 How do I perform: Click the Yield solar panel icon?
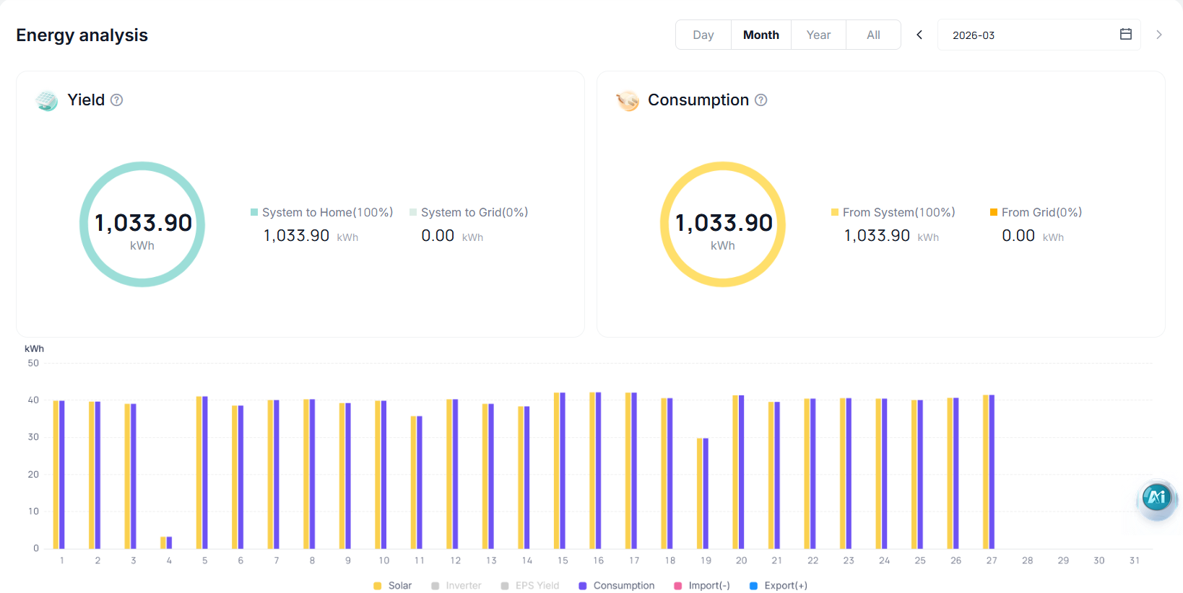47,100
